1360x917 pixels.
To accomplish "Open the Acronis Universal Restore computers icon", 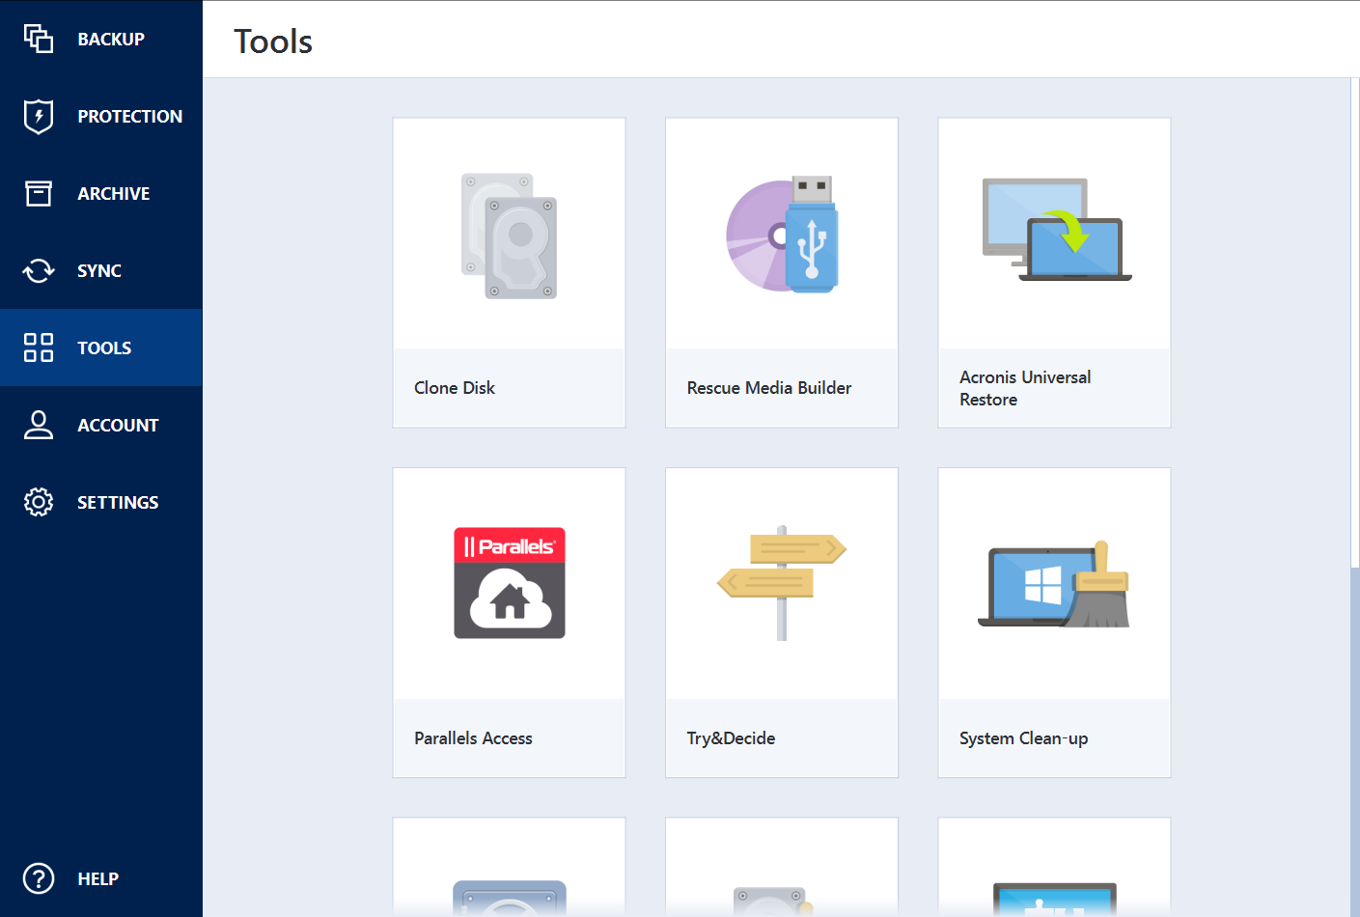I will (1057, 230).
